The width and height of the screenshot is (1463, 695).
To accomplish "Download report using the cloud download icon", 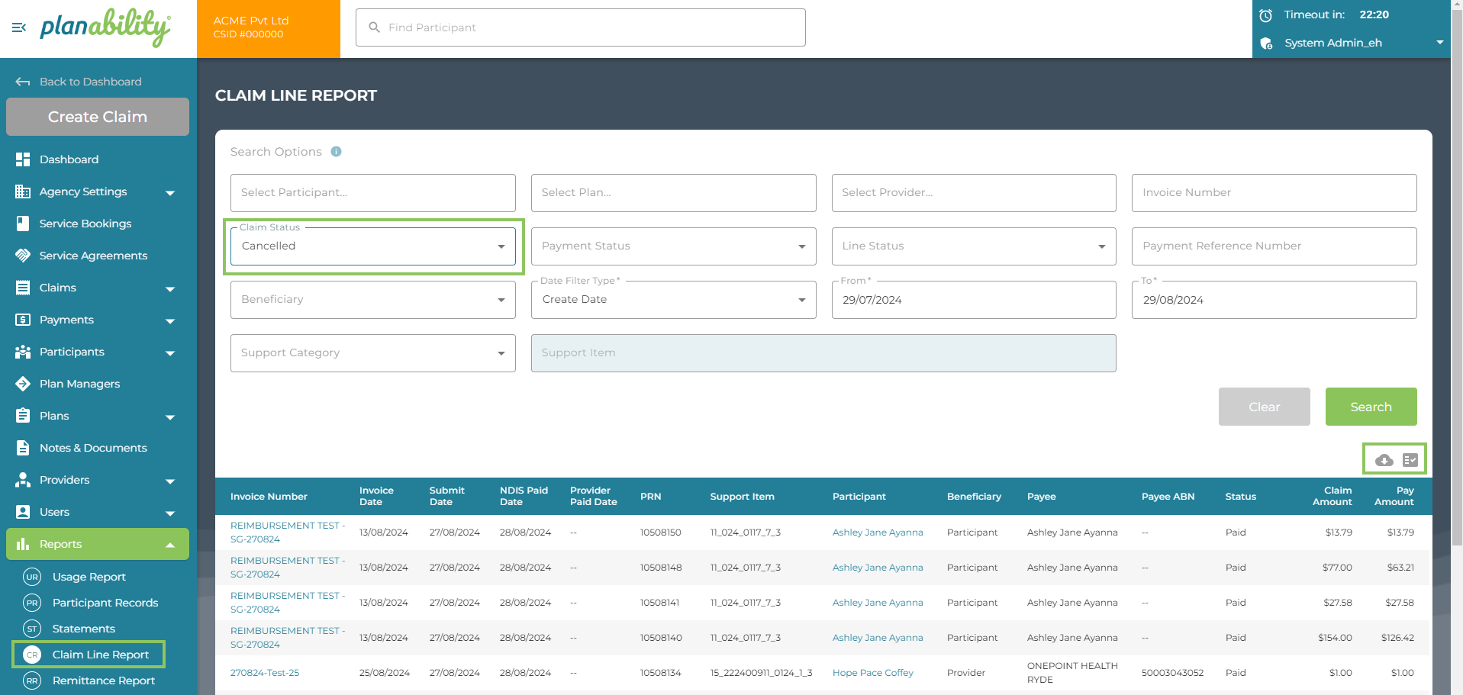I will tap(1384, 460).
